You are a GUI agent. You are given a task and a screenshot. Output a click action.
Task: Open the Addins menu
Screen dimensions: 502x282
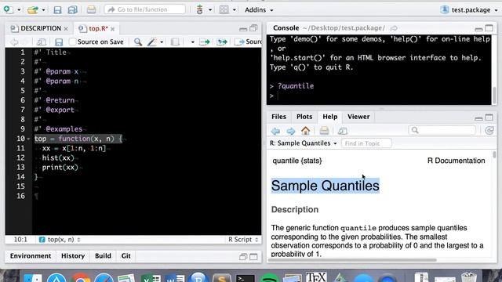tap(259, 10)
